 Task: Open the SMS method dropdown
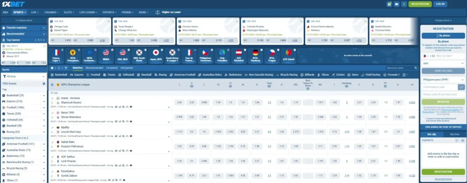click(443, 63)
